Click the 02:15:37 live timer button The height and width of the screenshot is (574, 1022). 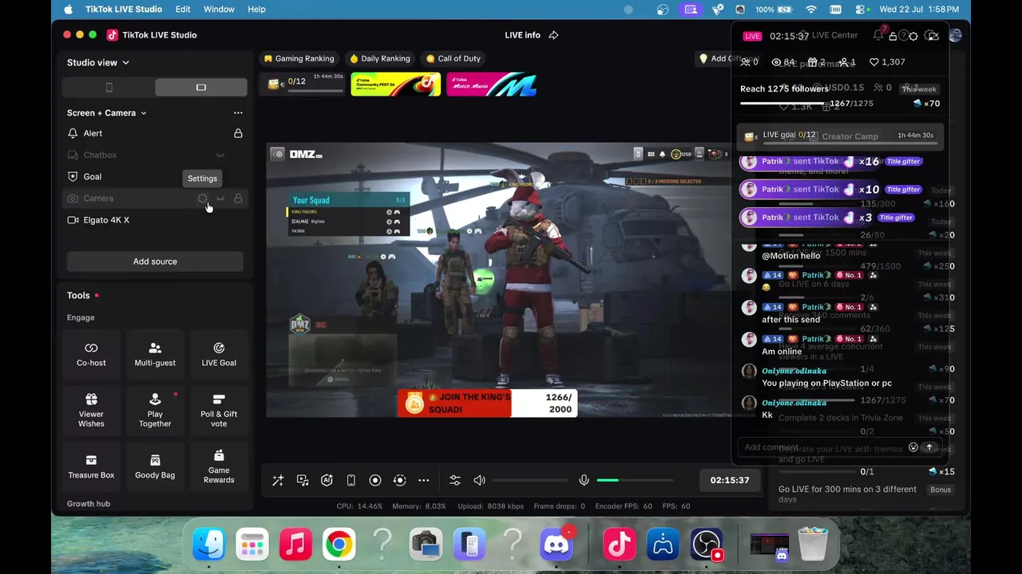pos(730,480)
